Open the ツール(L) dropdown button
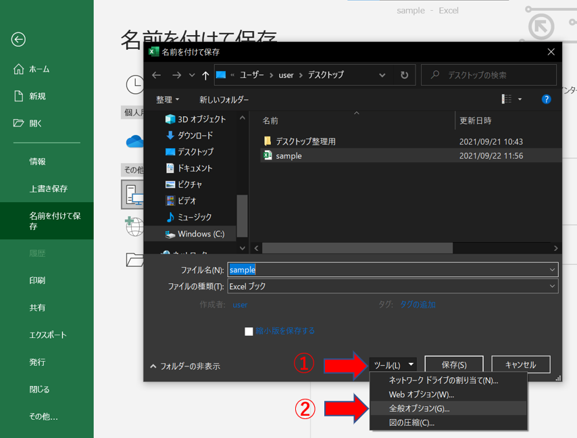Image resolution: width=577 pixels, height=438 pixels. pyautogui.click(x=393, y=365)
